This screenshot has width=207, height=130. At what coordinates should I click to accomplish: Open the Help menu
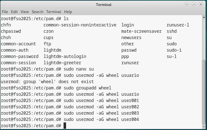coord(68,12)
